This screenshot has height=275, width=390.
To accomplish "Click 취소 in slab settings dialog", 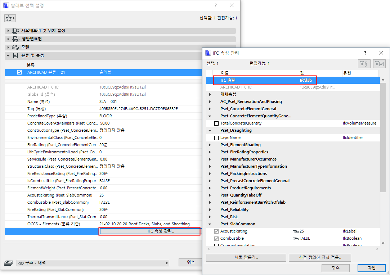I will (190, 262).
